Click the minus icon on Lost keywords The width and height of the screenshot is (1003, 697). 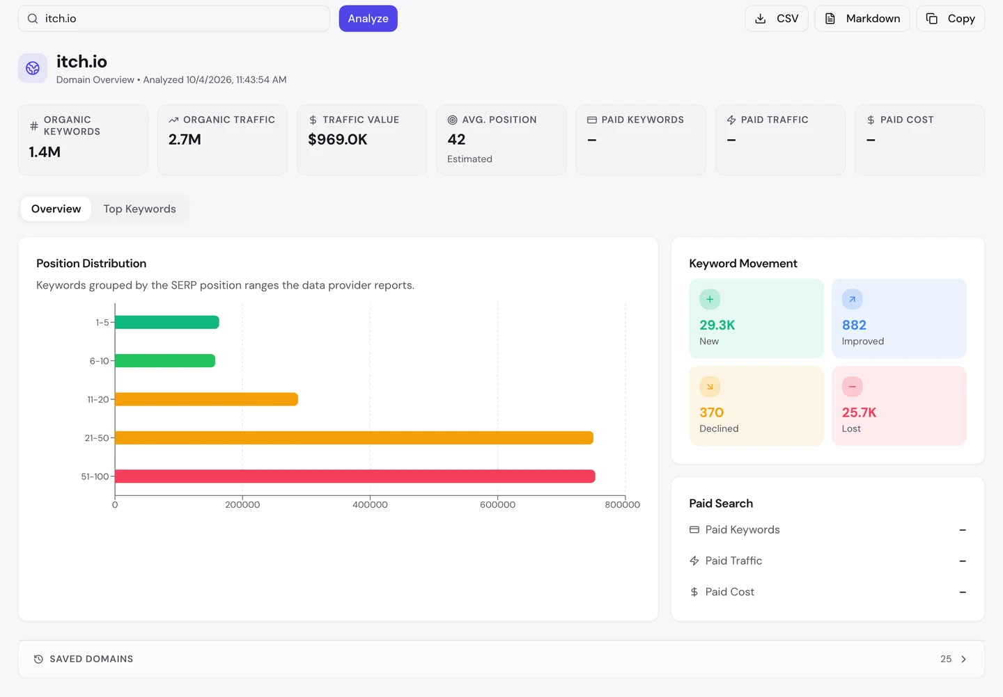pyautogui.click(x=853, y=387)
